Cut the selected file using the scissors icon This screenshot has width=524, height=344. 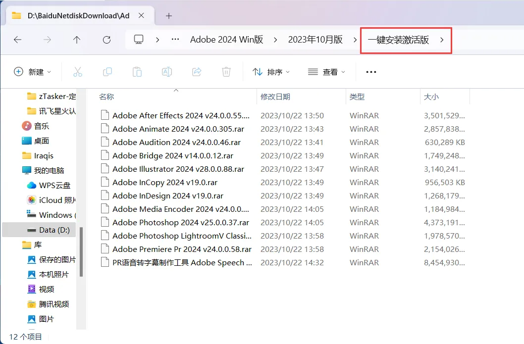(77, 72)
